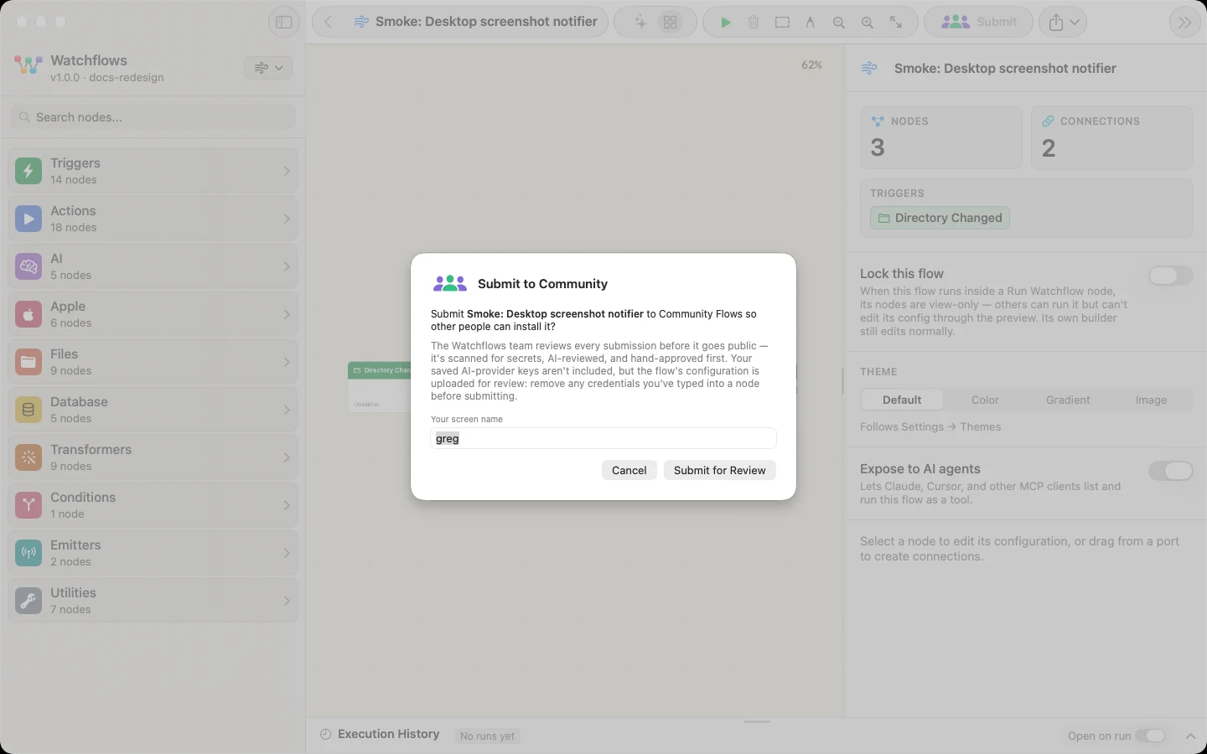
Task: Select the Gradient theme tab
Action: (1068, 400)
